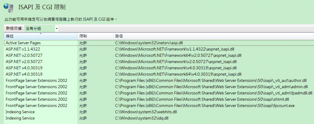Click the C:\Windows\system32\idq.dll path
The image size is (314, 124).
142,118
